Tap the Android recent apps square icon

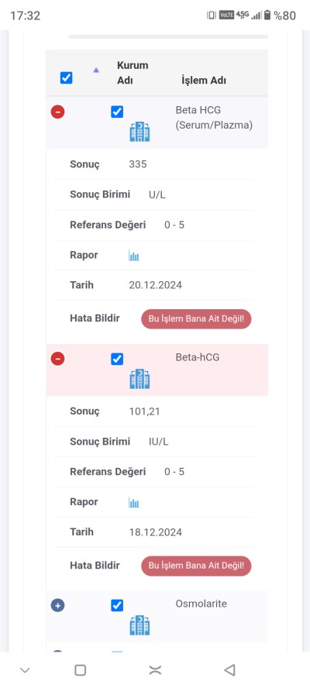pos(80,669)
